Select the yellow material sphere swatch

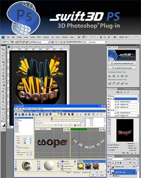(81, 166)
